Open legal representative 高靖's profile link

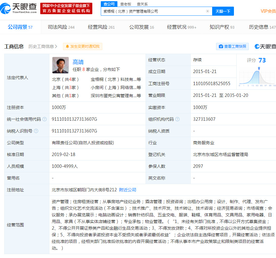78,62
